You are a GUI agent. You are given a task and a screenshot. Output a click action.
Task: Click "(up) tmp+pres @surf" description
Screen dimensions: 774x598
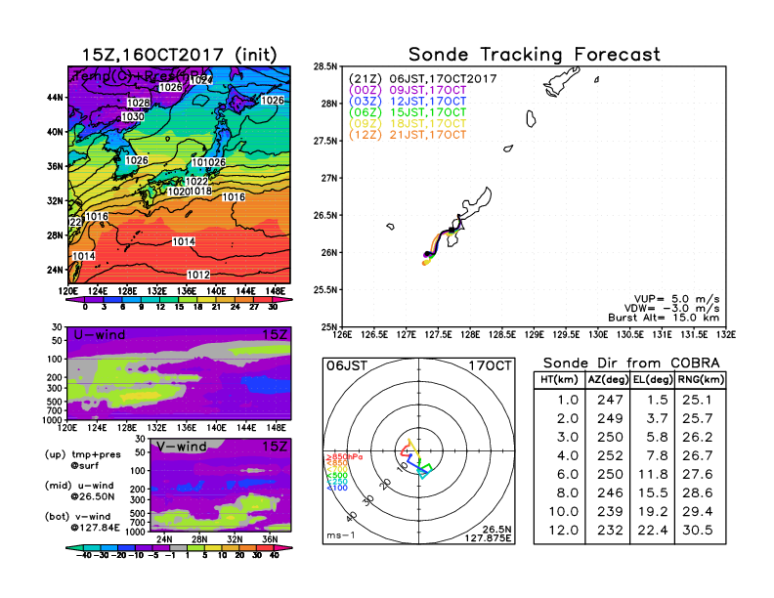[x=82, y=460]
